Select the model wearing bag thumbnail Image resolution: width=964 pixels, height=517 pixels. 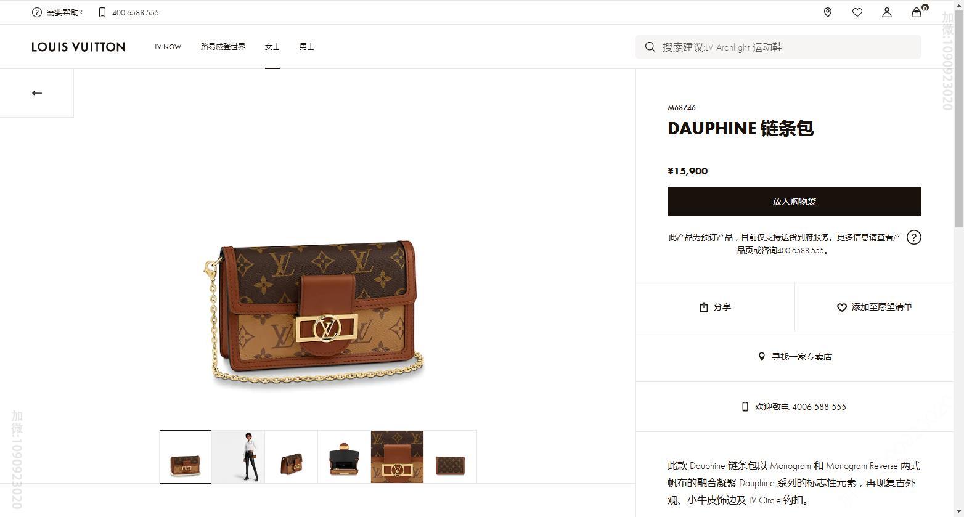point(239,457)
